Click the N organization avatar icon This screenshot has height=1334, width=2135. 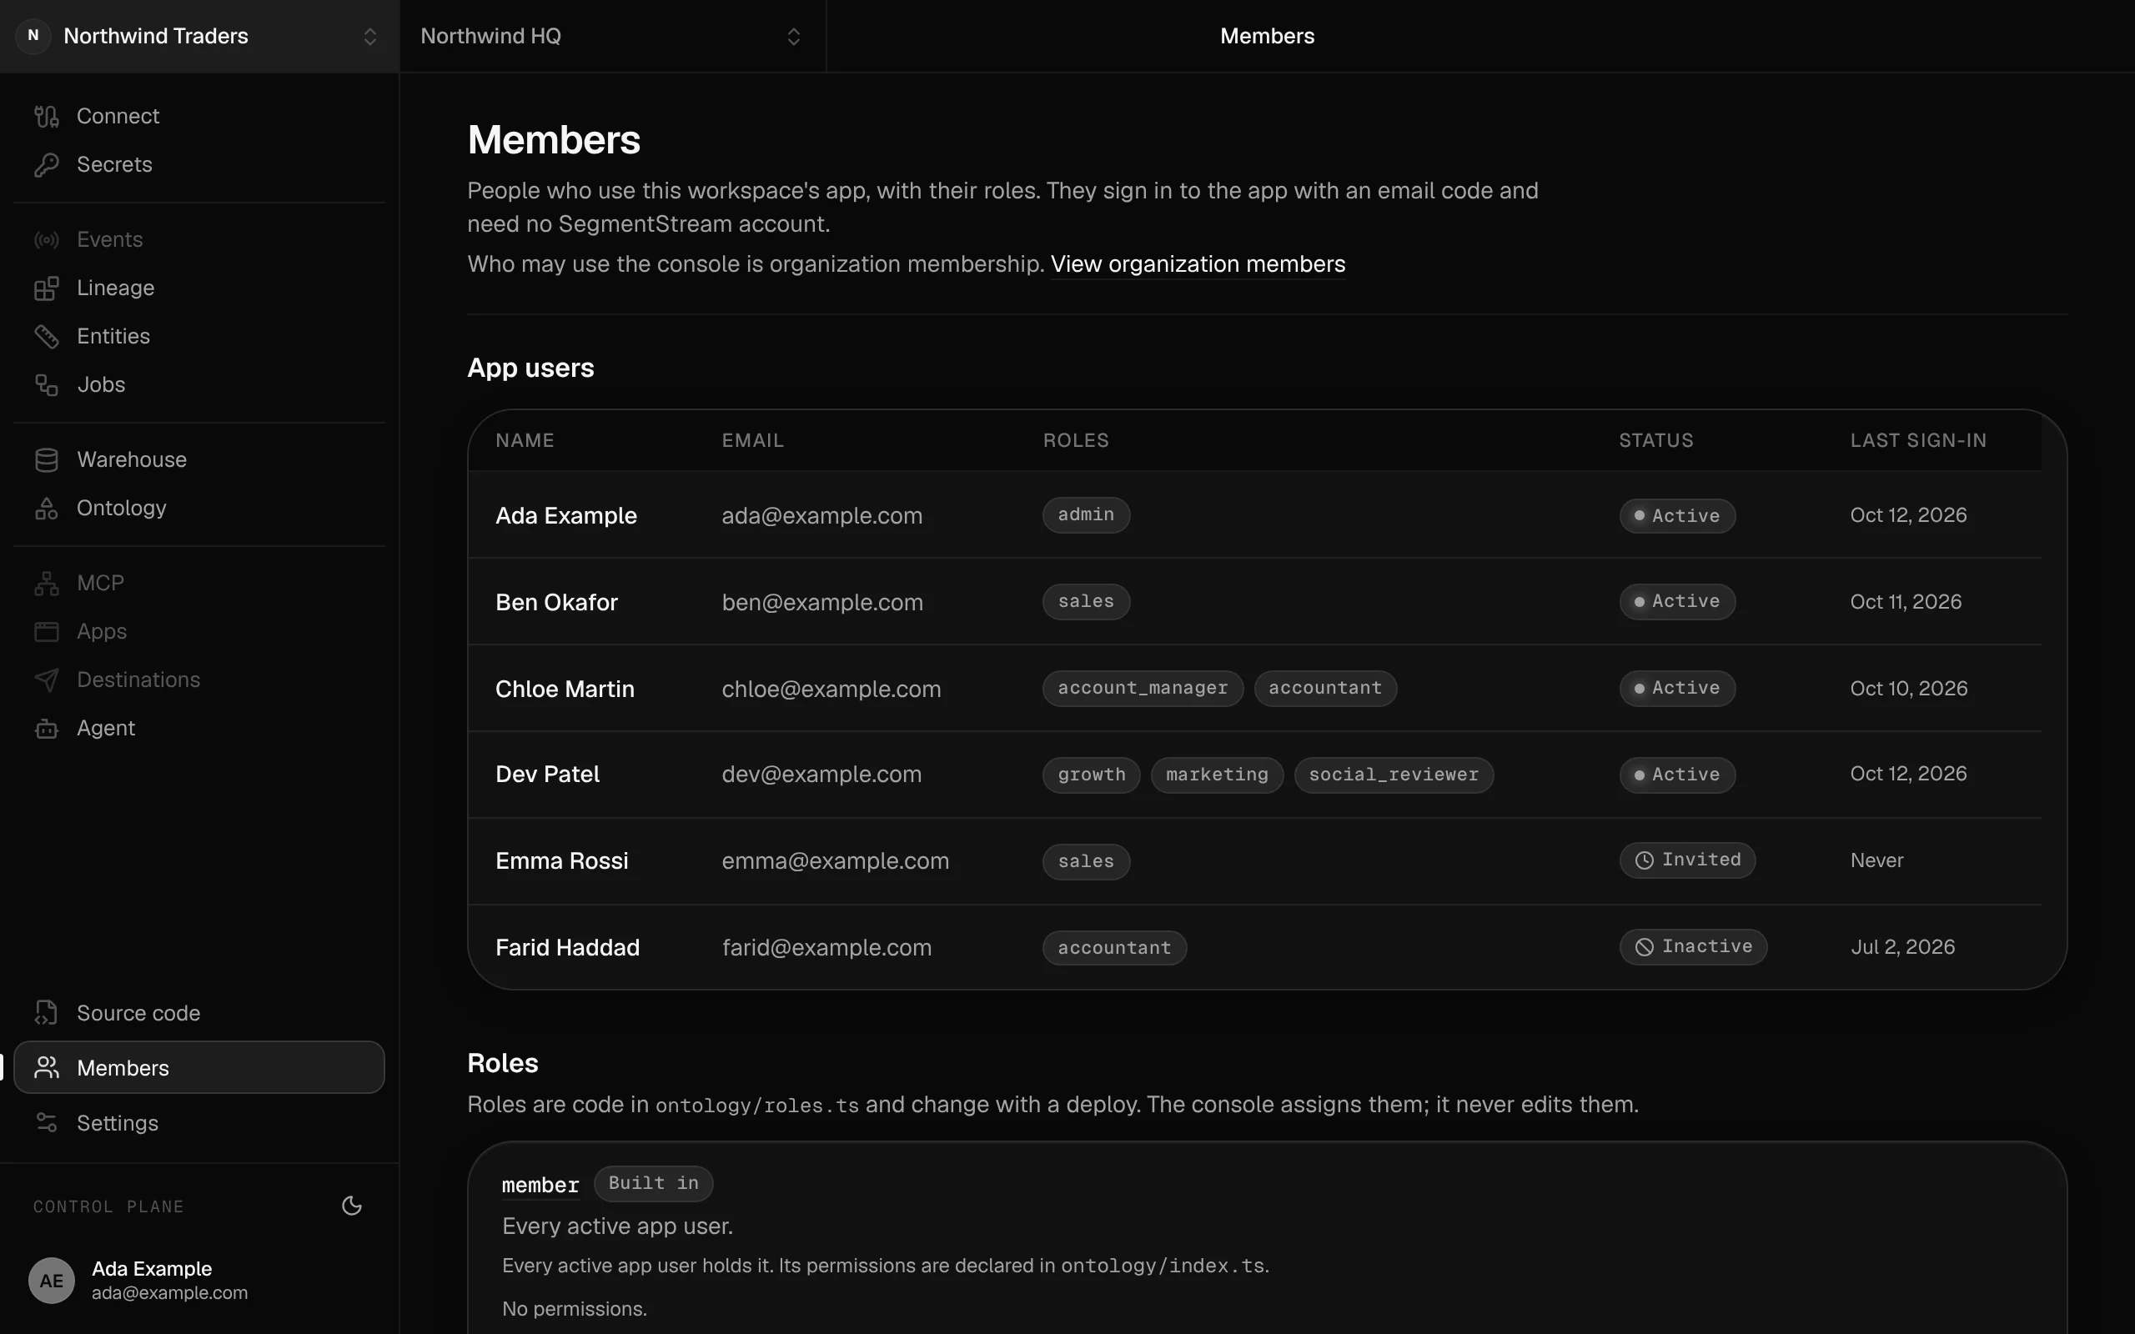pyautogui.click(x=33, y=36)
